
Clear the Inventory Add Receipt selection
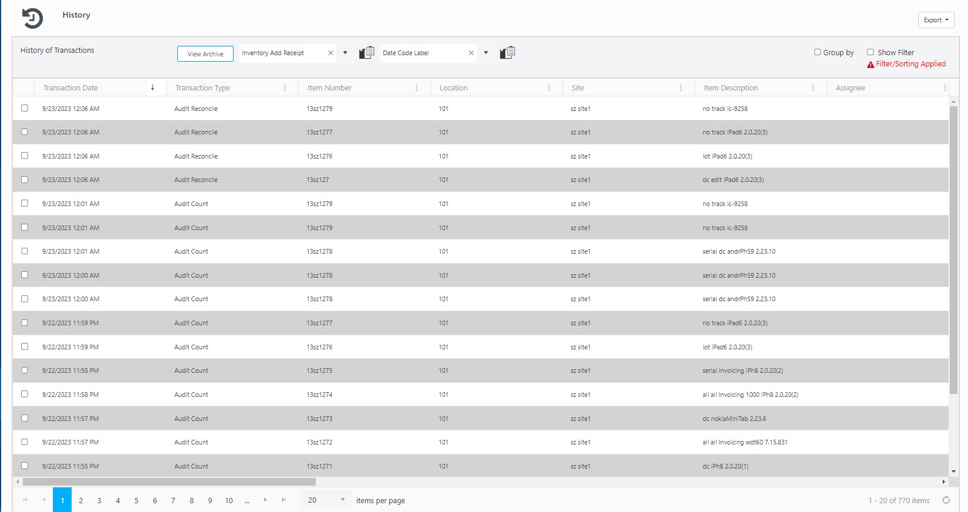click(330, 53)
